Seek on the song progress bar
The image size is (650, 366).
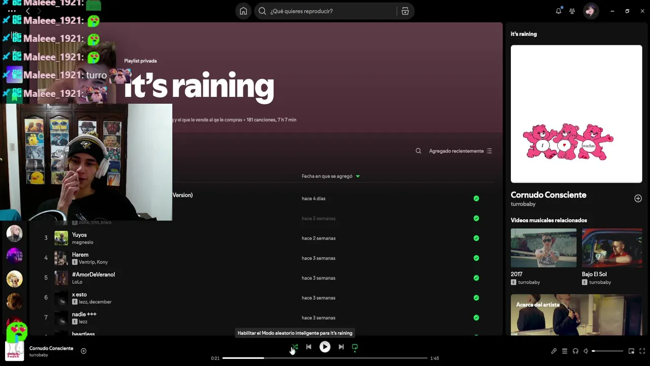pyautogui.click(x=325, y=358)
